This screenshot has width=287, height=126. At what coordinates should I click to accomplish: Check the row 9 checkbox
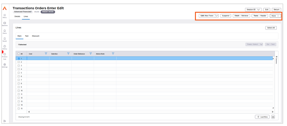pyautogui.click(x=19, y=87)
